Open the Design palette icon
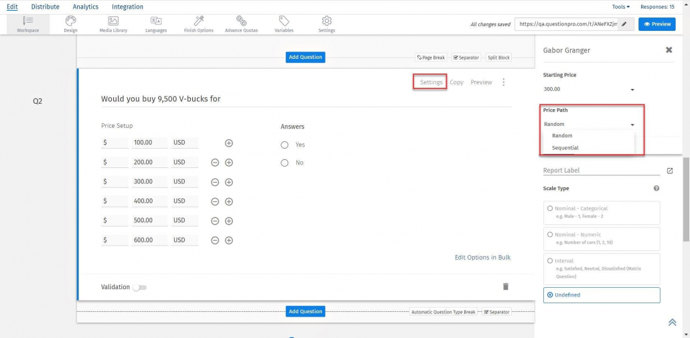This screenshot has height=338, width=690. [70, 21]
